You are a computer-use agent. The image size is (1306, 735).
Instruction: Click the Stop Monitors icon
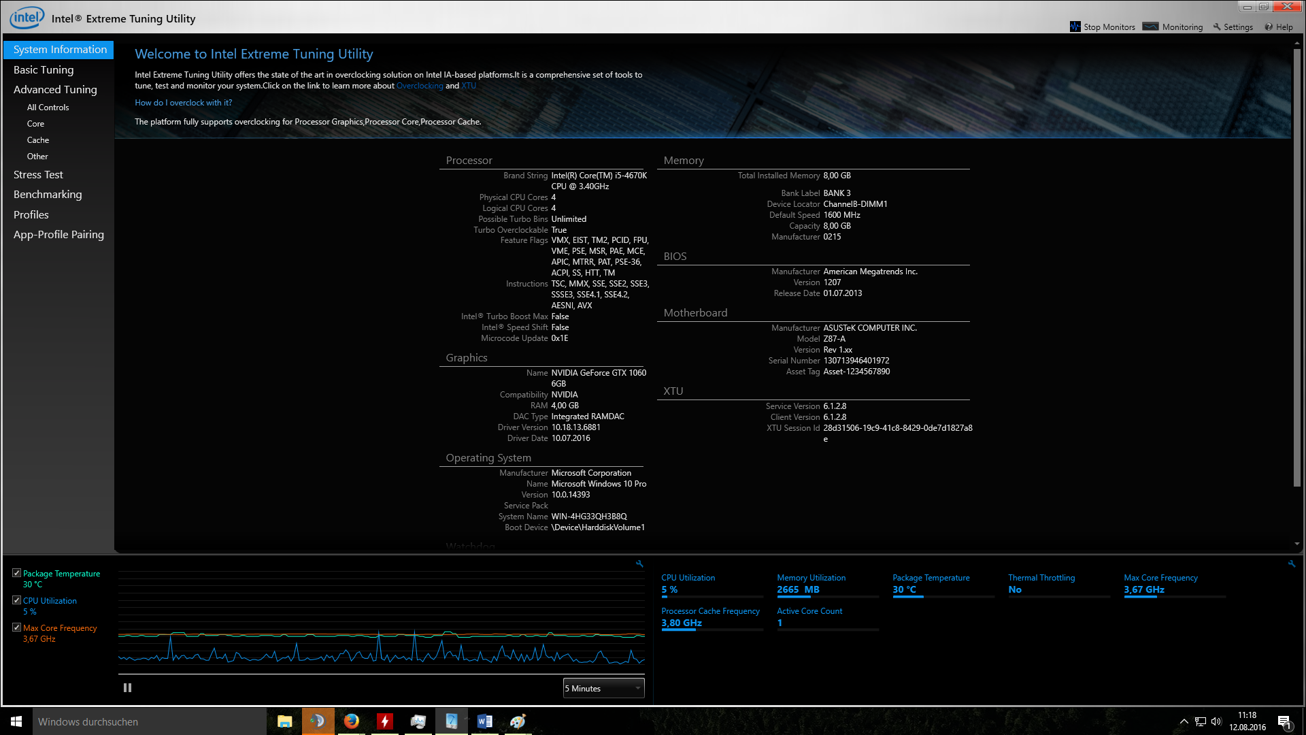1075,27
